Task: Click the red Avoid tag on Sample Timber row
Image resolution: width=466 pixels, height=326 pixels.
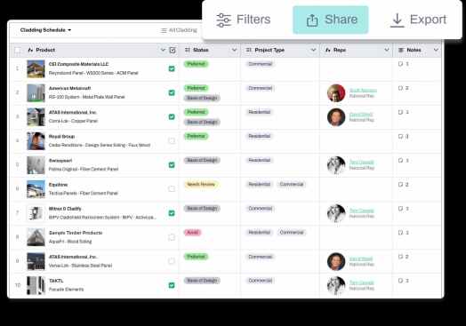Action: [x=193, y=233]
